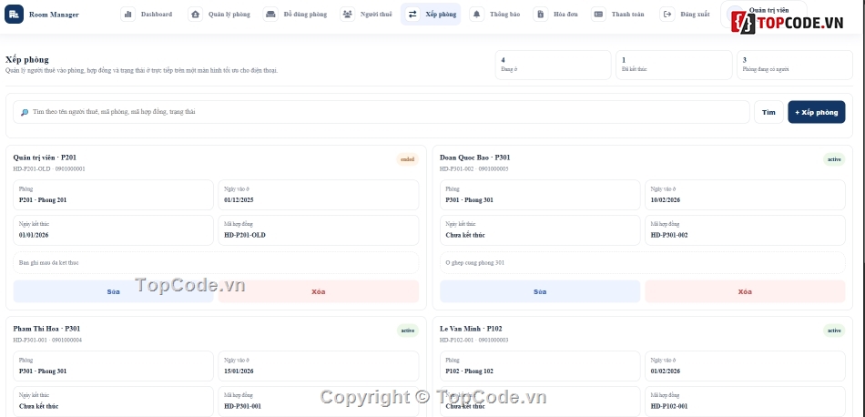Screen dimensions: 865x417
Task: Click the search magnifier icon
Action: click(x=25, y=112)
